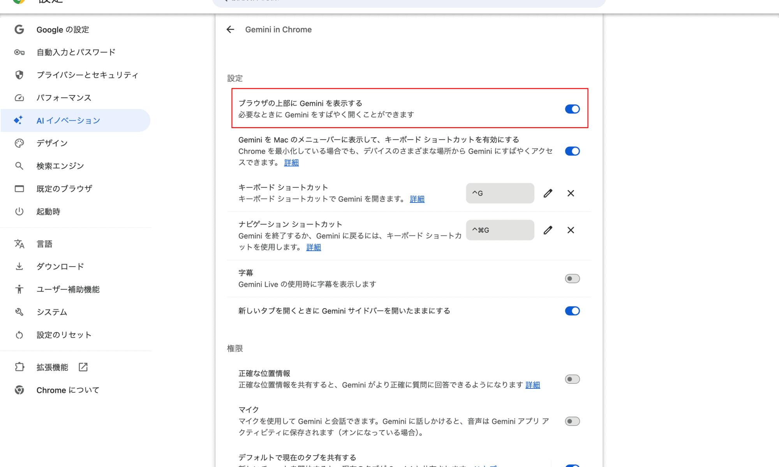Screen dimensions: 779x467
Task: Click the power icon for 起動時
Action: pos(19,211)
